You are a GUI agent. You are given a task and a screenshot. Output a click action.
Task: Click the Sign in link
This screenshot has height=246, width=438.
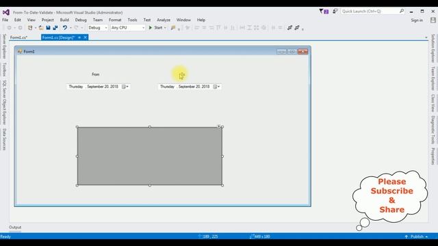pyautogui.click(x=417, y=20)
